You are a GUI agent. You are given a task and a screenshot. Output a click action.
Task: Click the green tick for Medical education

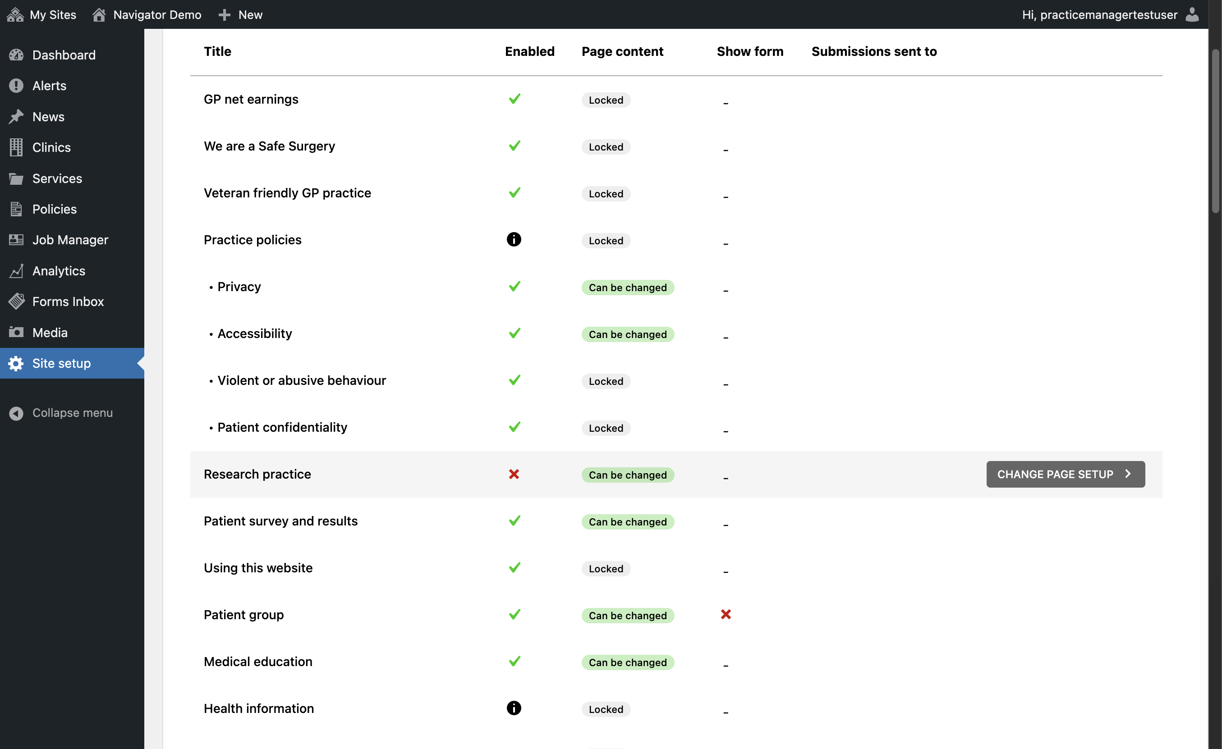[515, 661]
